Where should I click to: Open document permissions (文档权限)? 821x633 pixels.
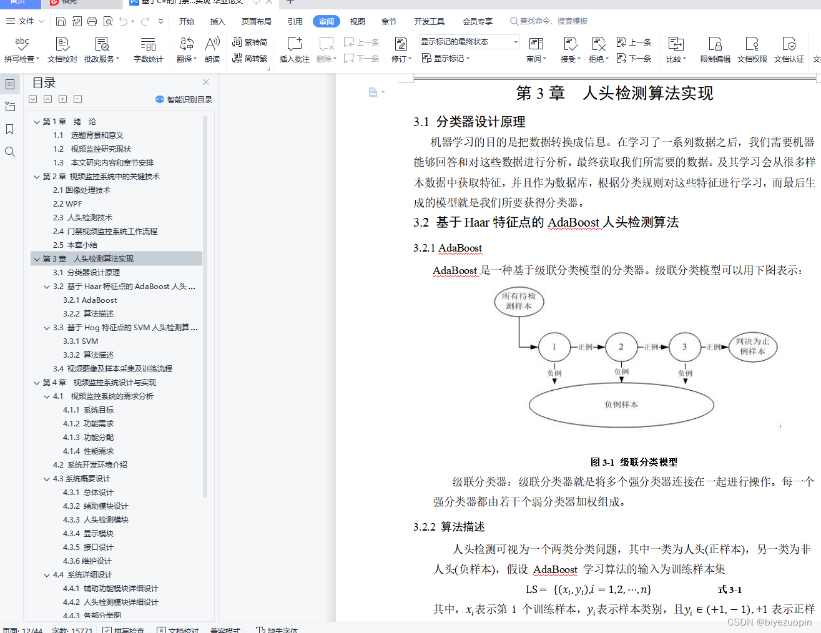pos(752,50)
